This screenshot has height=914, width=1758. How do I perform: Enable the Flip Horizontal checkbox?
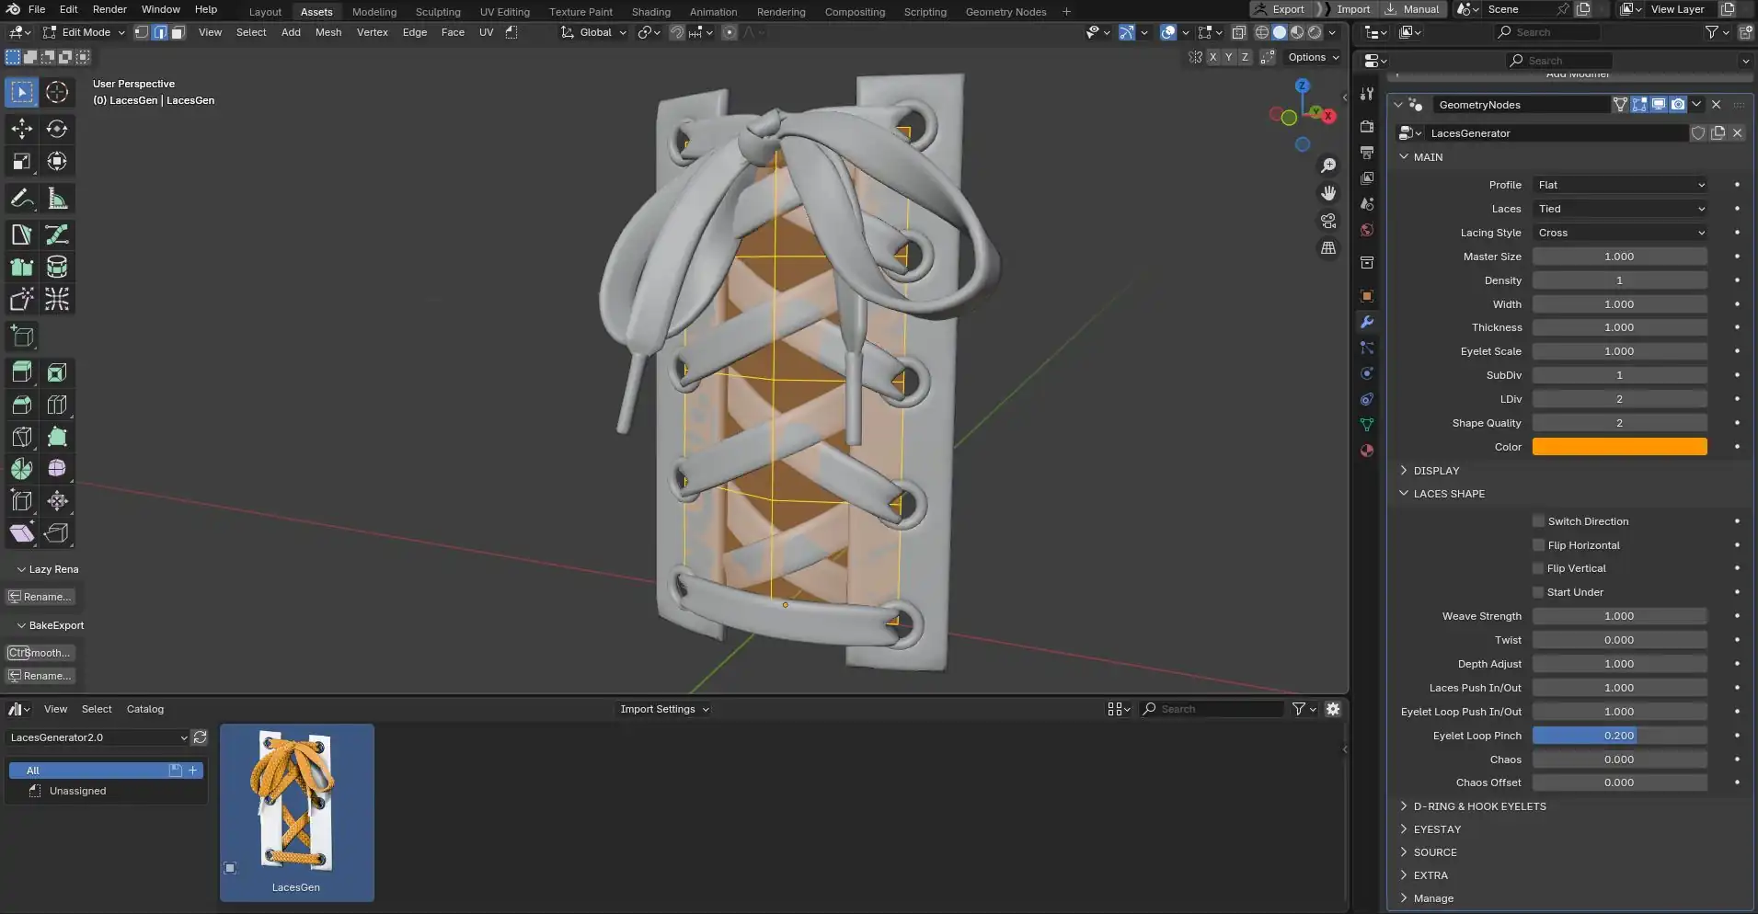pos(1538,544)
